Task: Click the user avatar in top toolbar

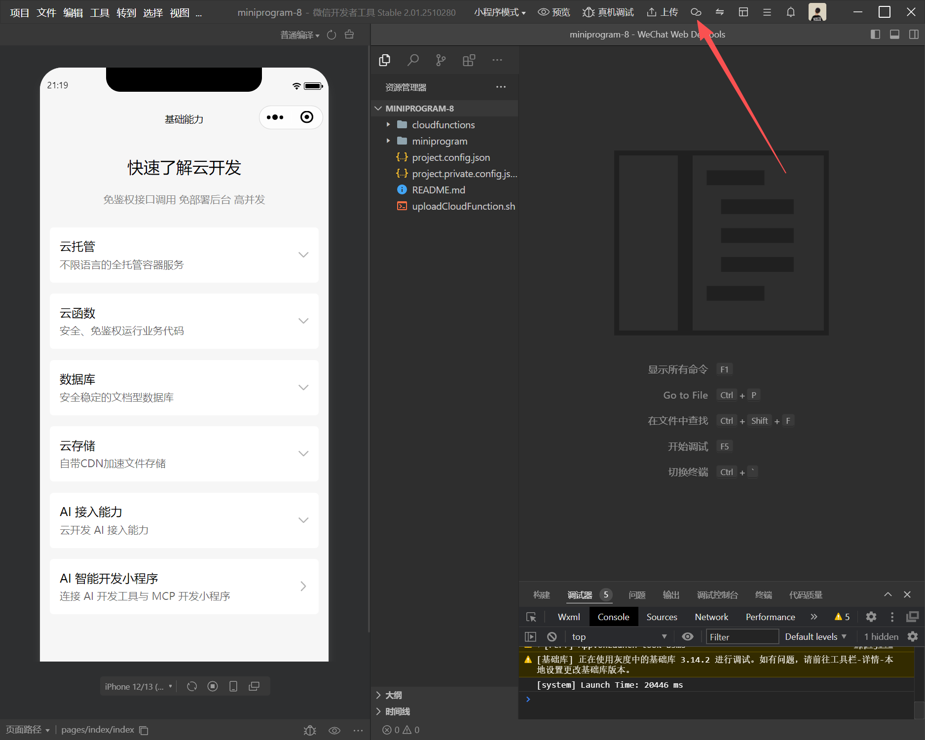Action: (x=817, y=12)
